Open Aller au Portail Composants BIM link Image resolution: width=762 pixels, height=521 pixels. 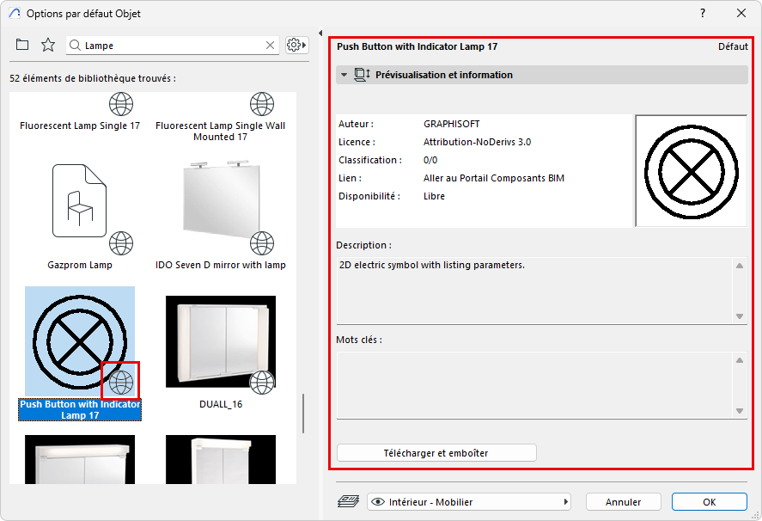tap(494, 178)
